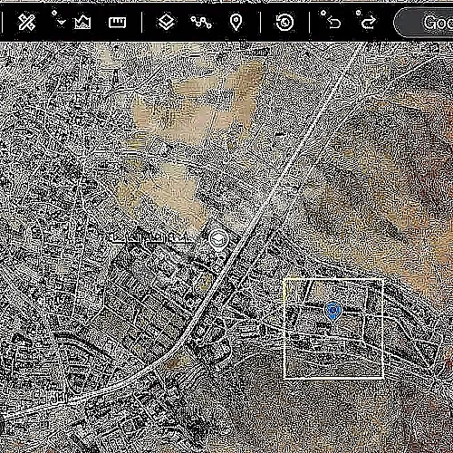
Task: Select the polygon shape tool icon
Action: [x=82, y=23]
